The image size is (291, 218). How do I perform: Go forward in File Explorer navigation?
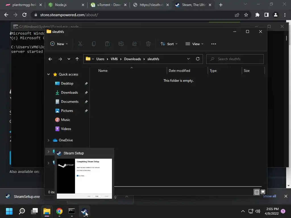60,59
